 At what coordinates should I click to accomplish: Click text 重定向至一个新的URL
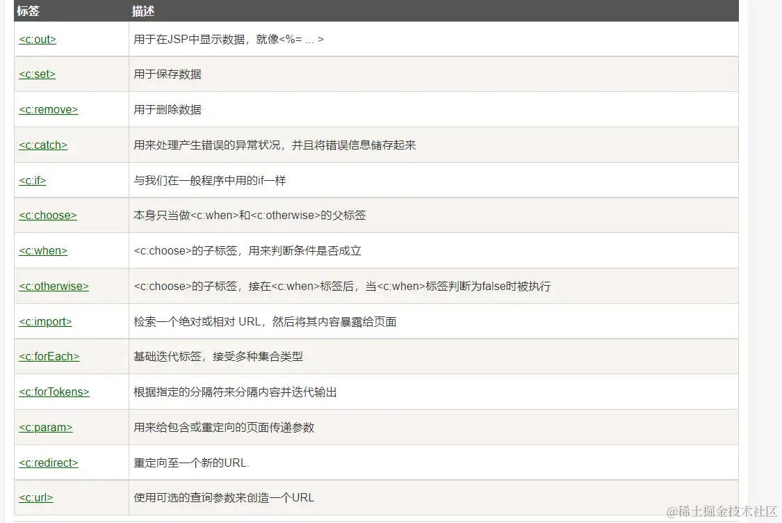click(192, 463)
